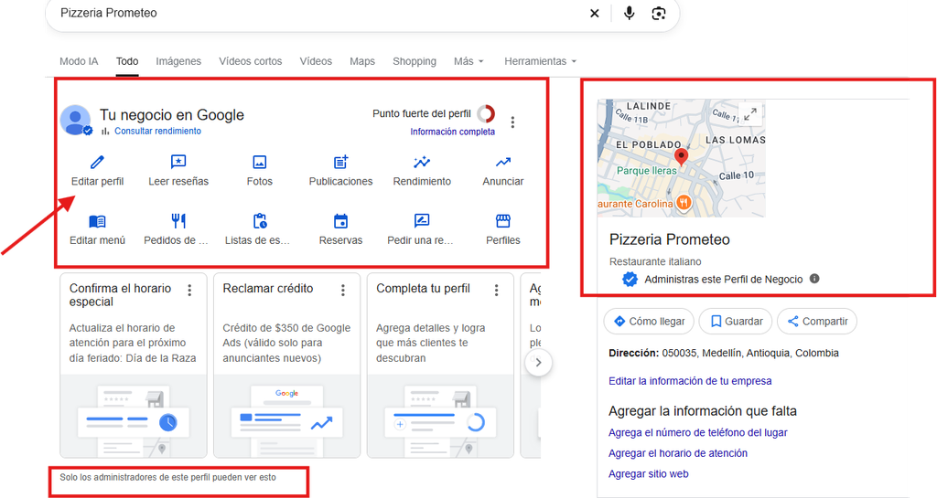Switch to Modo IA tab
This screenshot has height=498, width=937.
(x=79, y=61)
